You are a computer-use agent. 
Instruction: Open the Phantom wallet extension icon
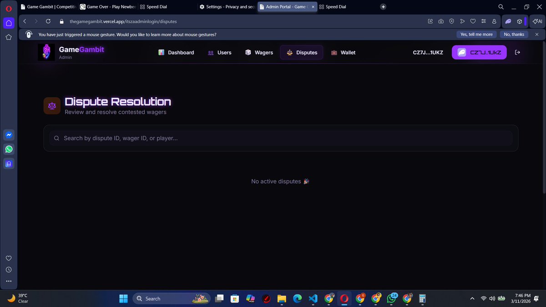click(508, 21)
